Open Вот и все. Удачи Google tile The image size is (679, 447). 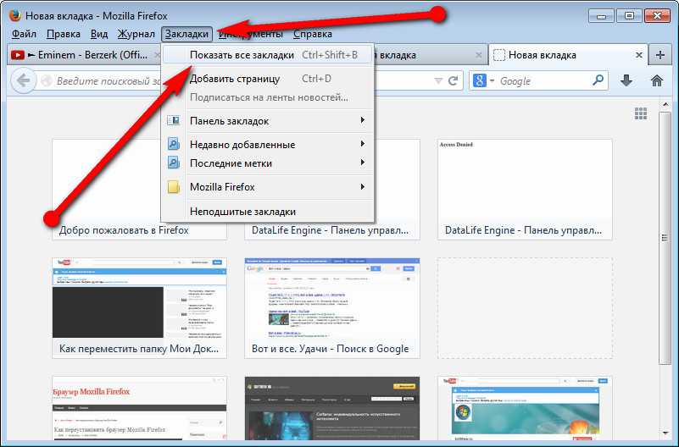pos(332,308)
